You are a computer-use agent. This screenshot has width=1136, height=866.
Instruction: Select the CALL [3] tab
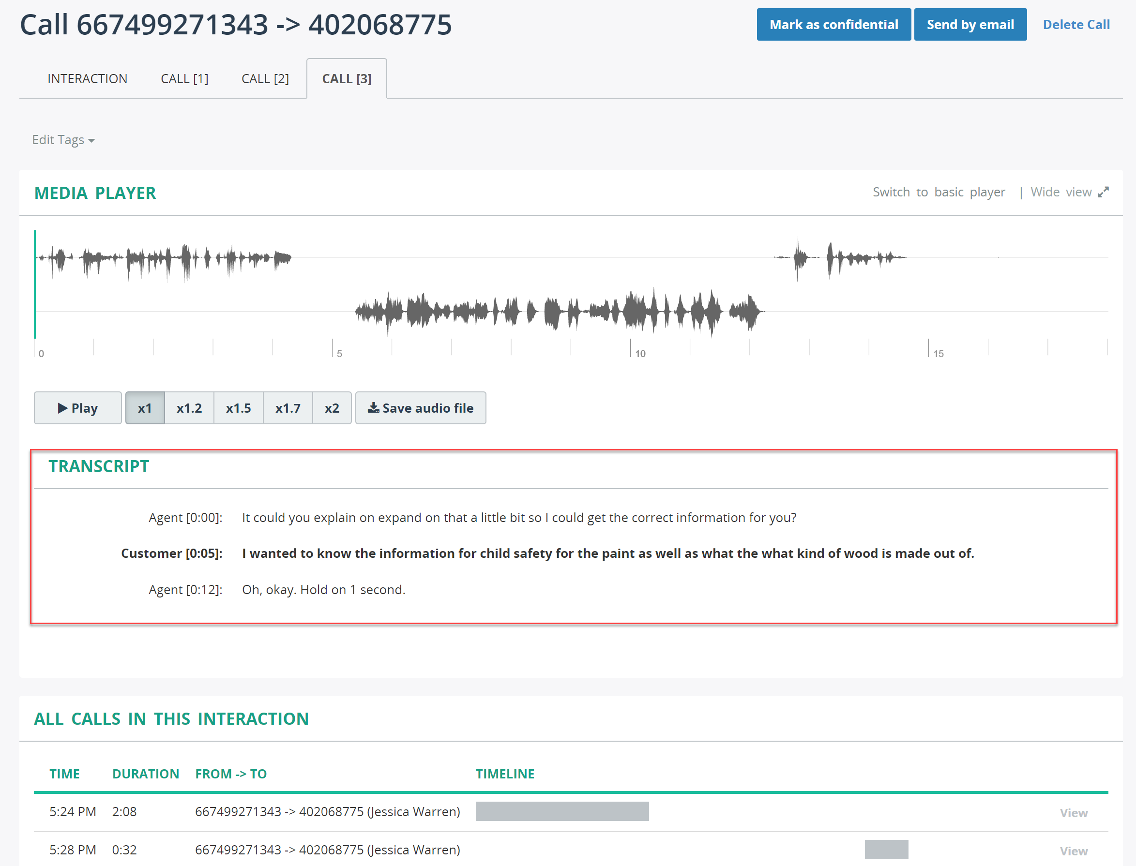coord(347,78)
